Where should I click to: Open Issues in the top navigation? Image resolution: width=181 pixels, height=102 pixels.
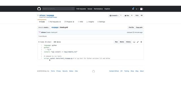90,9
